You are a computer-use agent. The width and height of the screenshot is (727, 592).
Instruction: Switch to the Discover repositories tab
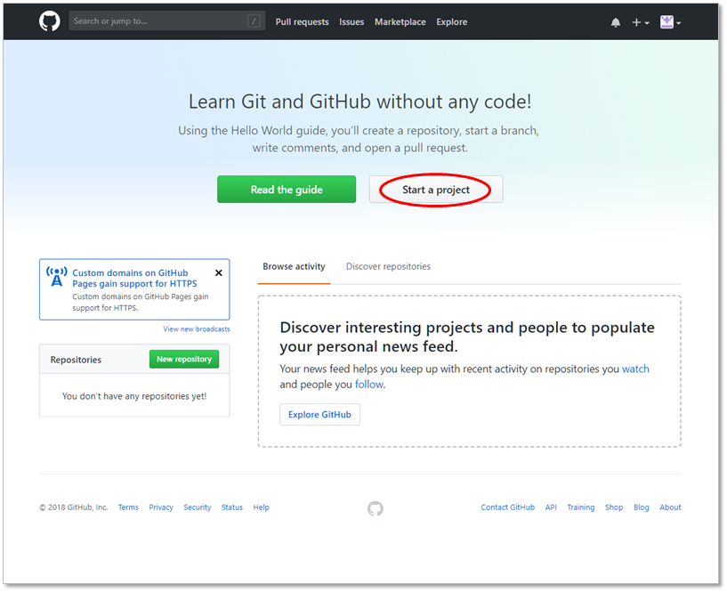(x=387, y=266)
